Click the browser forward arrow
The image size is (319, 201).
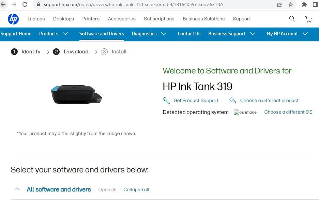[14, 4]
